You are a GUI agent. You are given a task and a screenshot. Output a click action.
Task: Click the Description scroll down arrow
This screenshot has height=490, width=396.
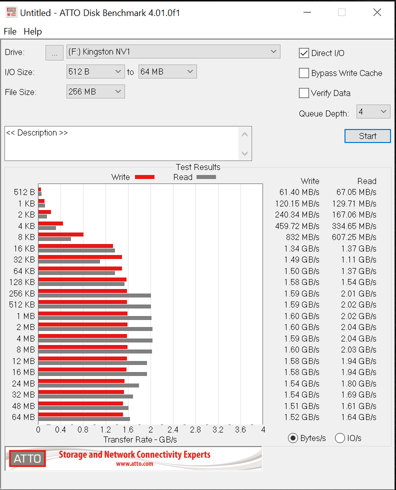pyautogui.click(x=244, y=153)
